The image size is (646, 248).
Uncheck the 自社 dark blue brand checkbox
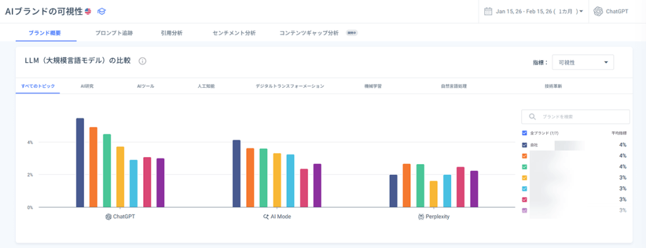524,145
